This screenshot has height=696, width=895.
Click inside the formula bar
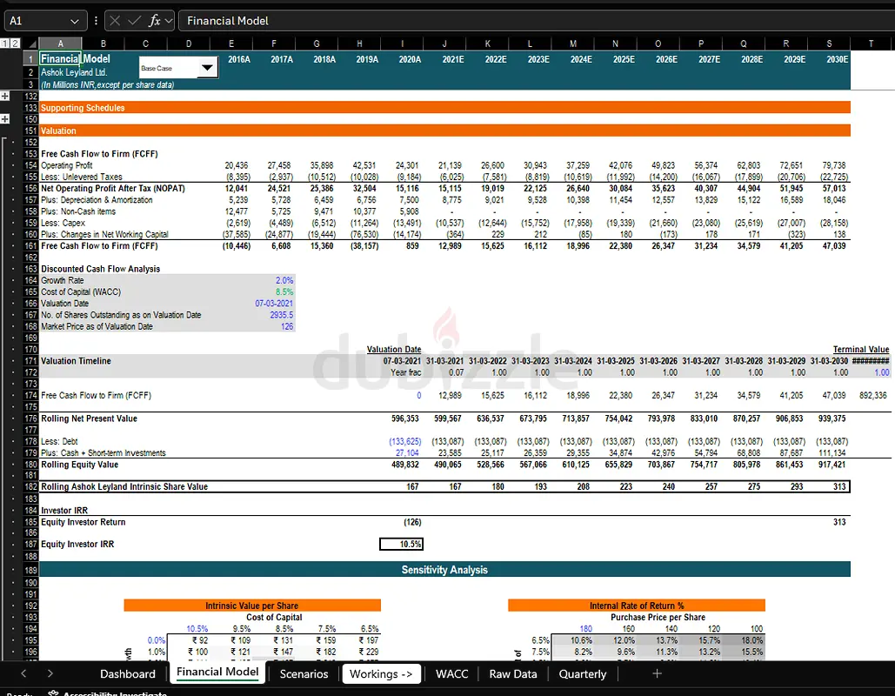348,20
